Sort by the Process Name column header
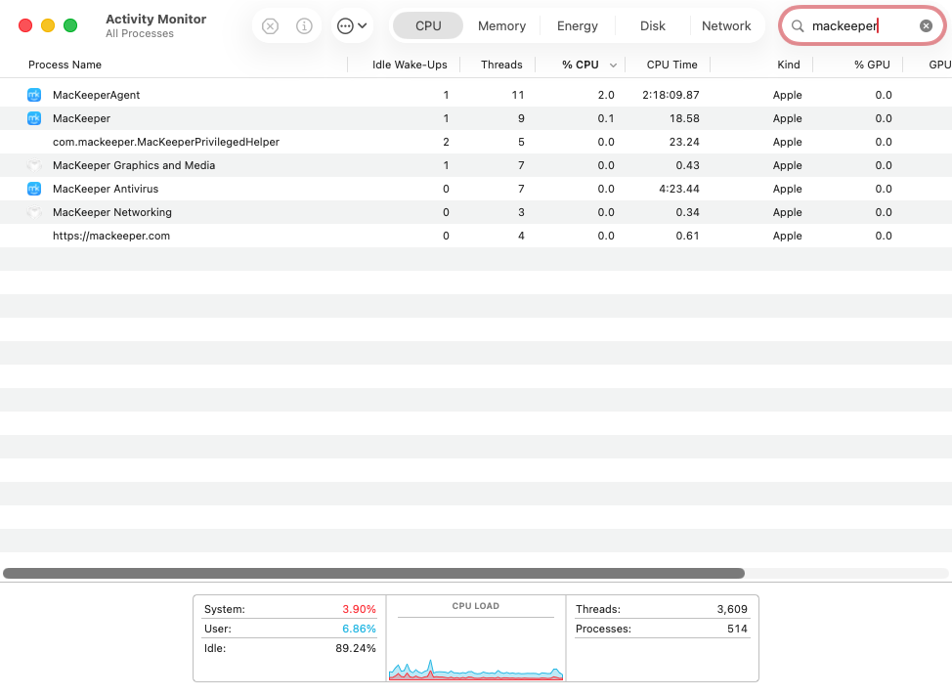 pos(65,65)
